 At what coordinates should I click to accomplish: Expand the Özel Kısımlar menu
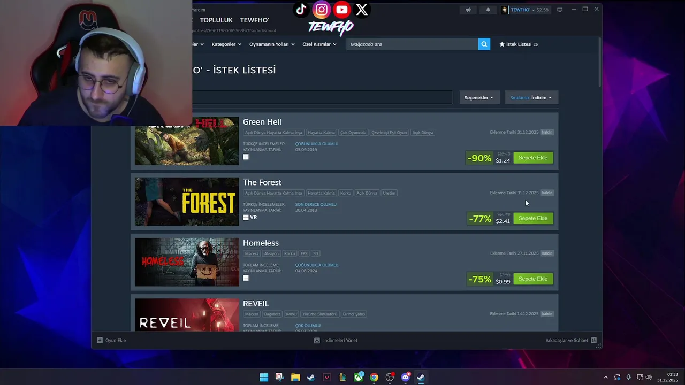coord(319,44)
